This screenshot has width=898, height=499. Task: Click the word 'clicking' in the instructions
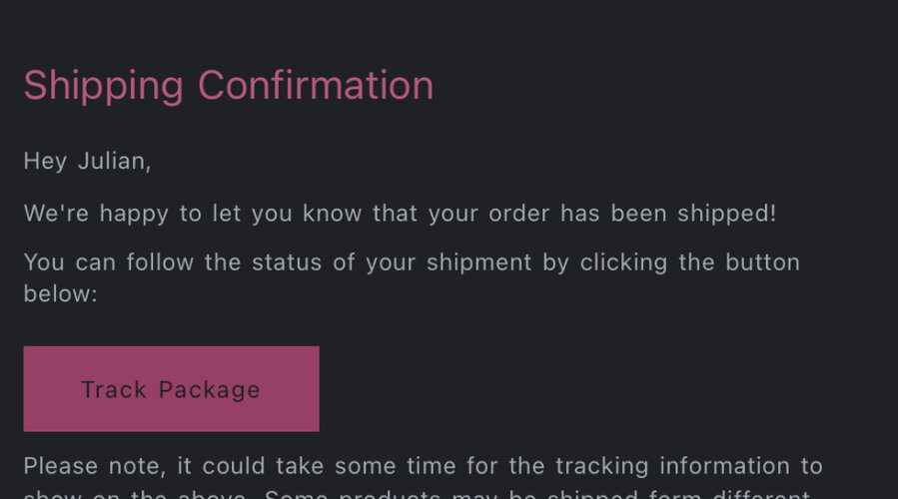point(623,262)
